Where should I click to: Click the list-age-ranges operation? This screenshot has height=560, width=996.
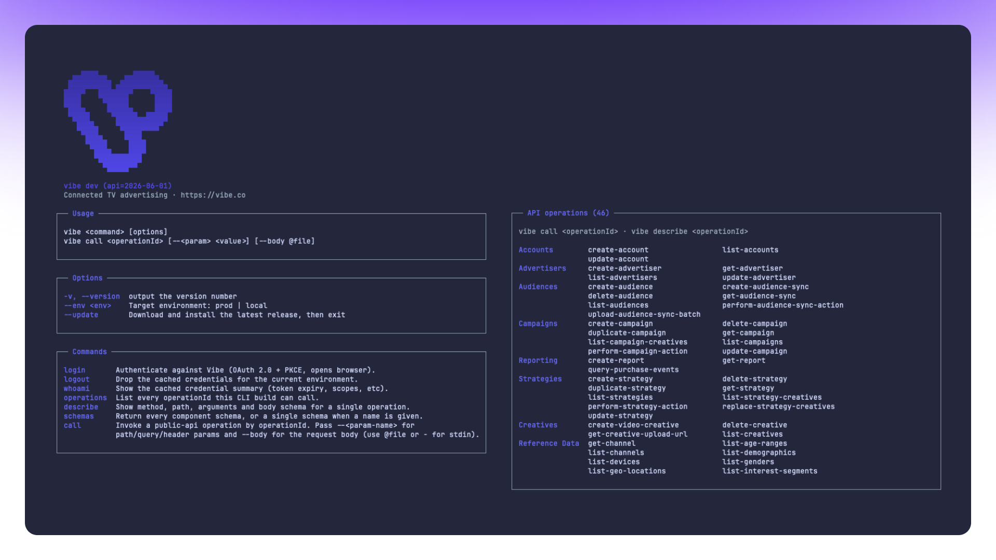pyautogui.click(x=754, y=443)
